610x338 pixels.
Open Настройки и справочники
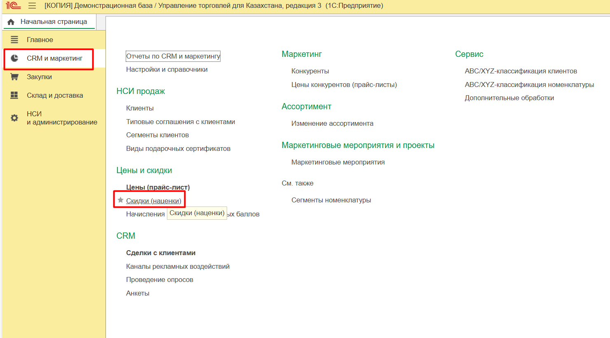point(167,69)
